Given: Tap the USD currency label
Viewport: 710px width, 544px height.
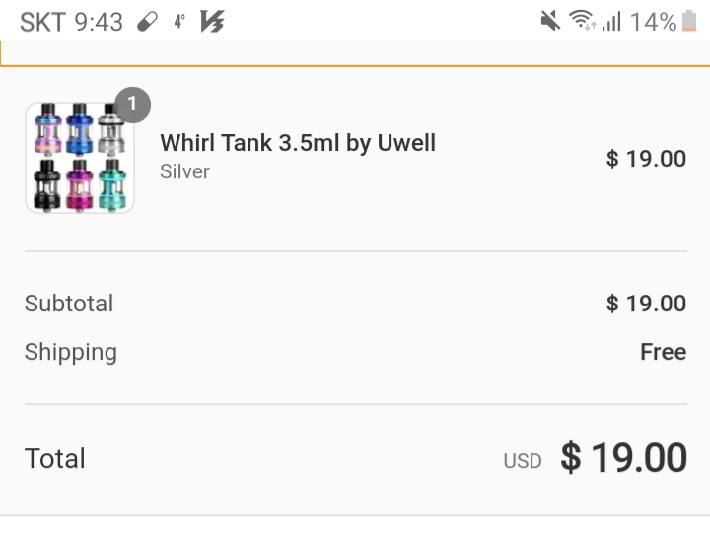Looking at the screenshot, I should click(523, 461).
